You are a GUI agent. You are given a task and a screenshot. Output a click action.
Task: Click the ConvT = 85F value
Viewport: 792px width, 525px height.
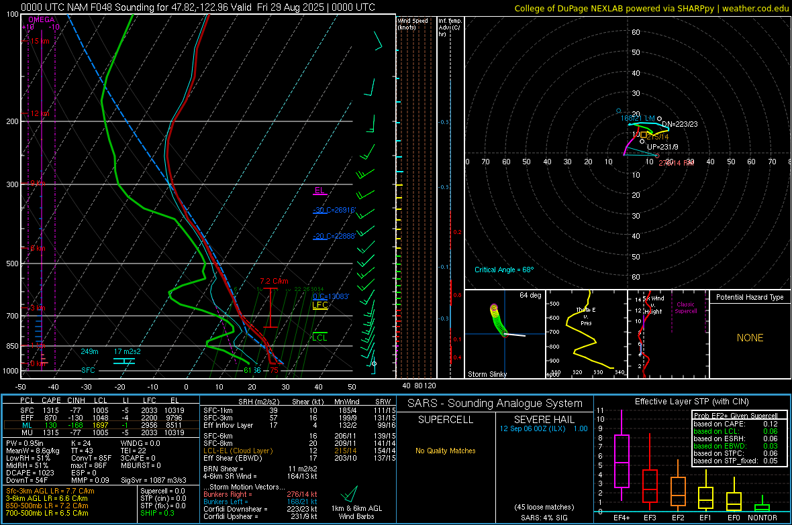tap(91, 458)
